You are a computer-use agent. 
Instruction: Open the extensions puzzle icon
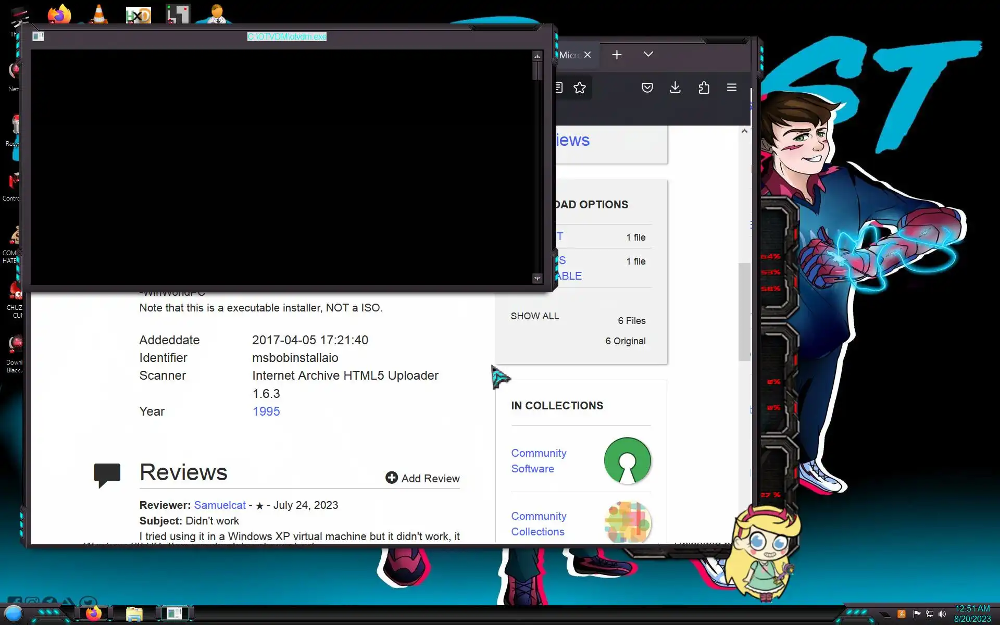[704, 87]
